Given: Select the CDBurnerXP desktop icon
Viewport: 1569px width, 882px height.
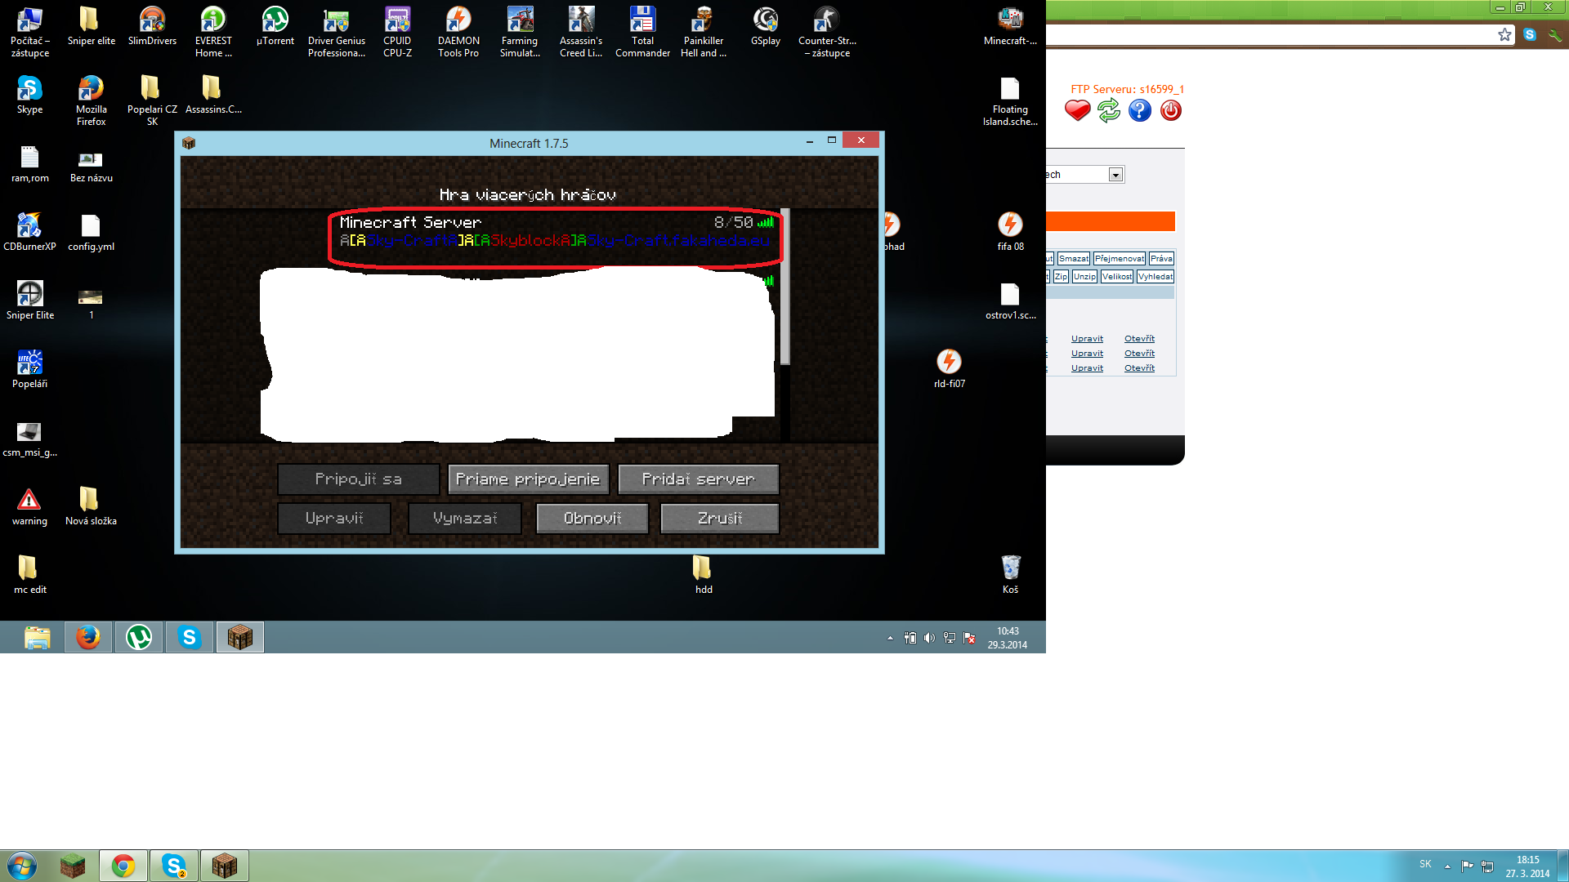Looking at the screenshot, I should [x=30, y=233].
